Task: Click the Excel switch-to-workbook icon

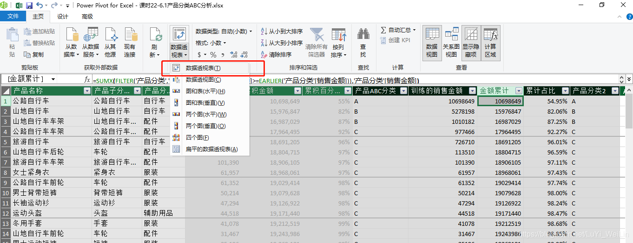Action: coord(19,6)
